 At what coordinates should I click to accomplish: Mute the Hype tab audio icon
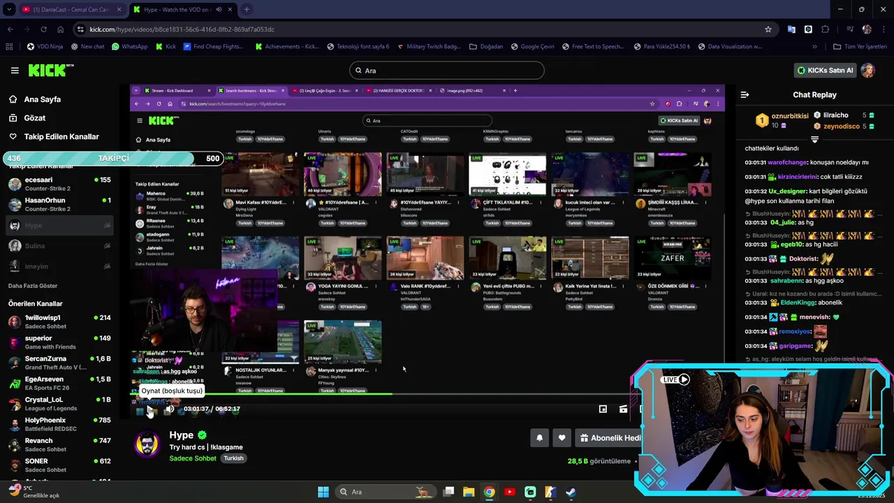[219, 10]
